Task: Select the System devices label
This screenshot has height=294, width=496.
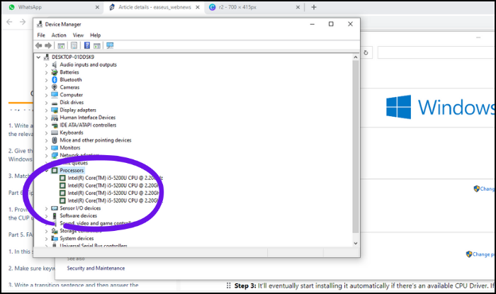Action: click(x=77, y=238)
